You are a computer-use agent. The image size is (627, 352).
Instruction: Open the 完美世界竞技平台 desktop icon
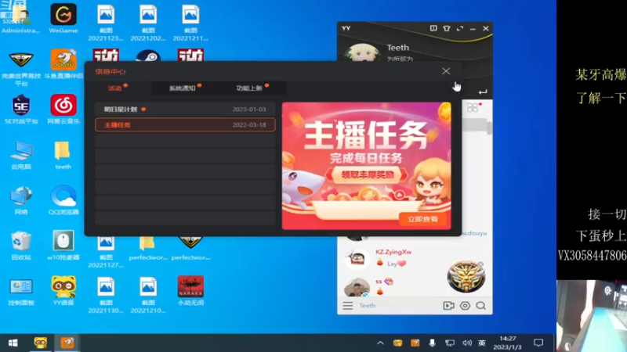click(21, 67)
